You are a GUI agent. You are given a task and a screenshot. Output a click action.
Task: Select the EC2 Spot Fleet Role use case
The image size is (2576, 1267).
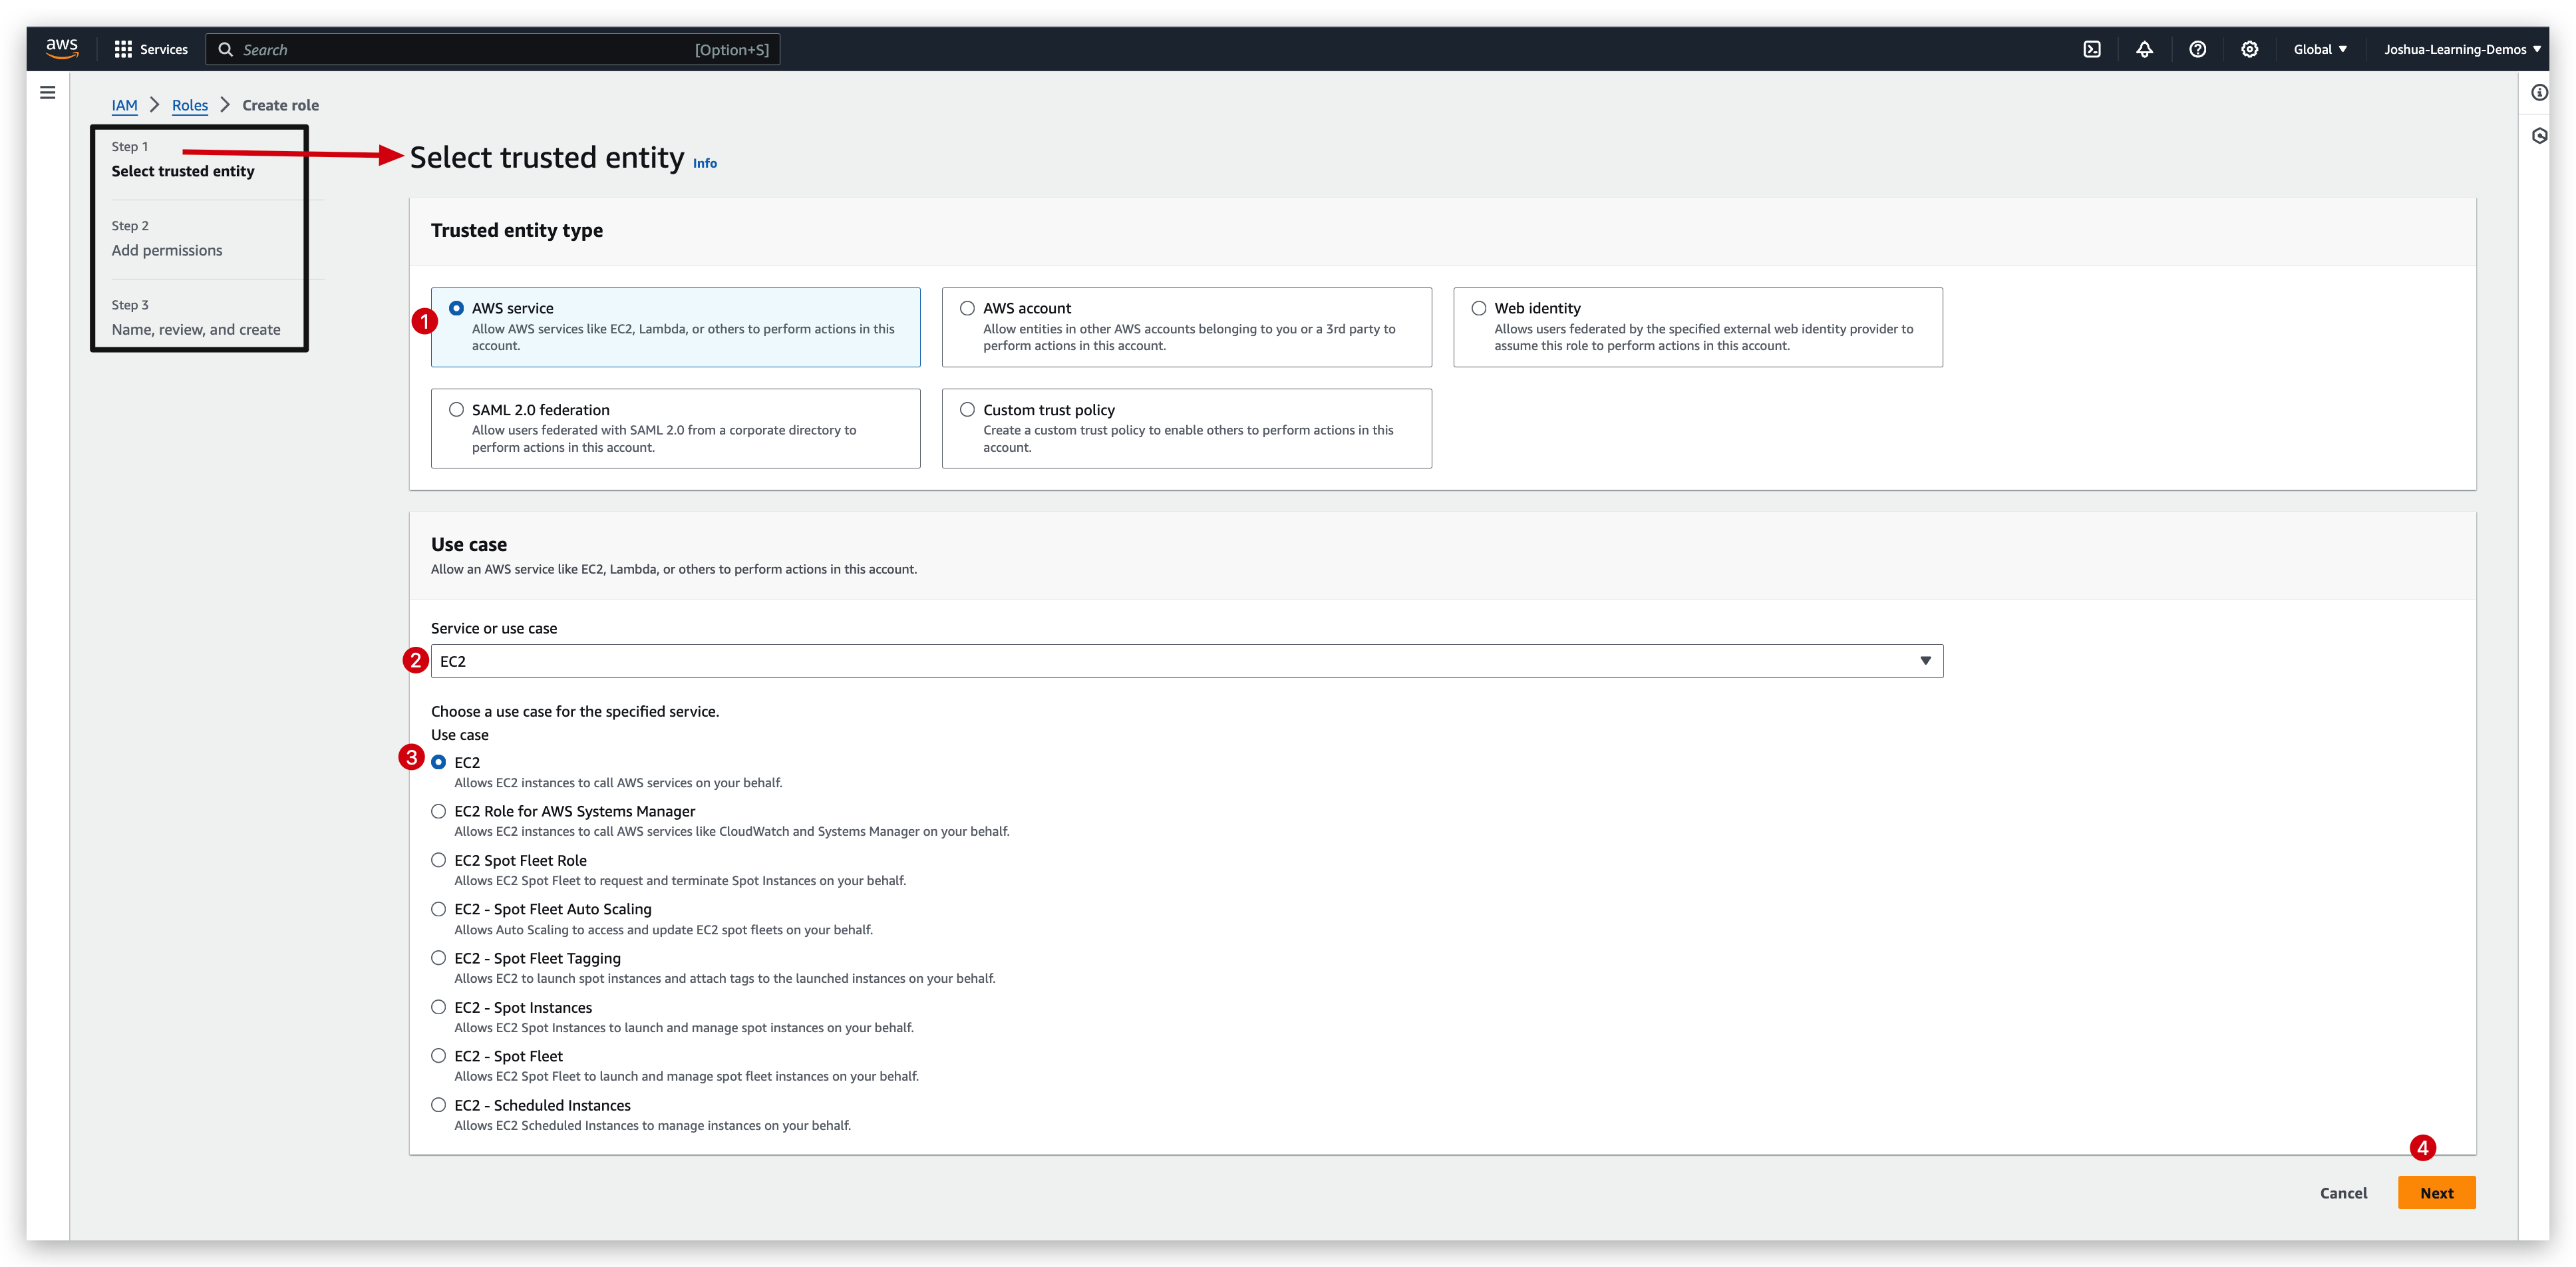coord(438,860)
